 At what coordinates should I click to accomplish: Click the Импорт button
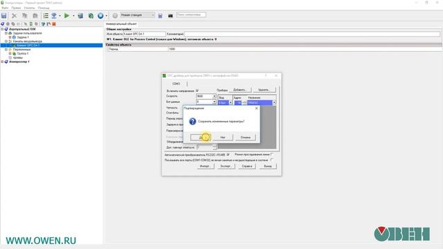(205, 166)
